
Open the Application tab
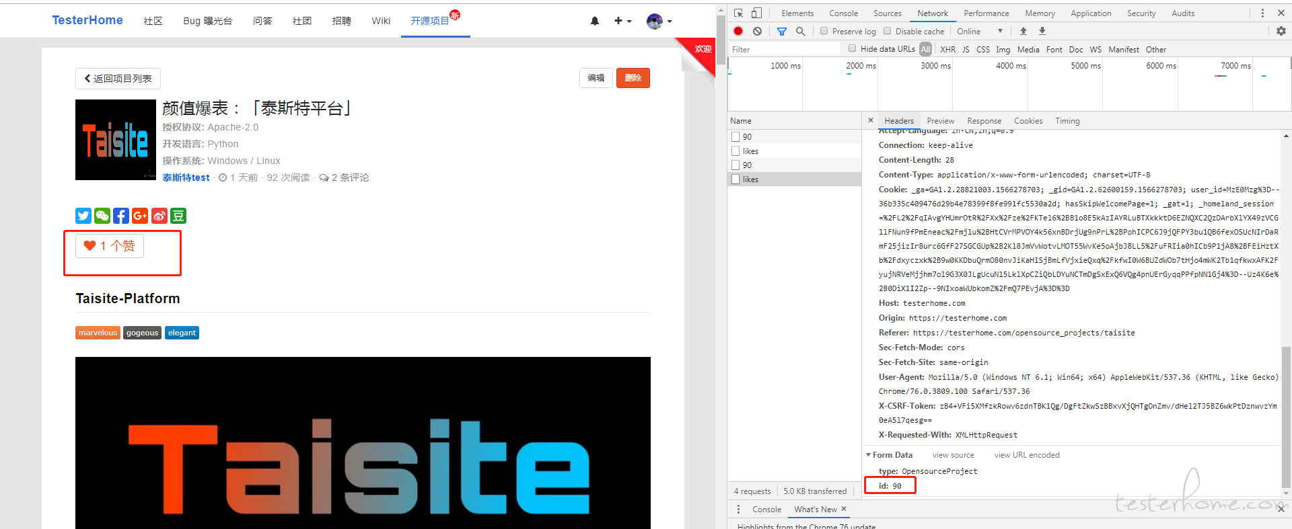(1091, 13)
